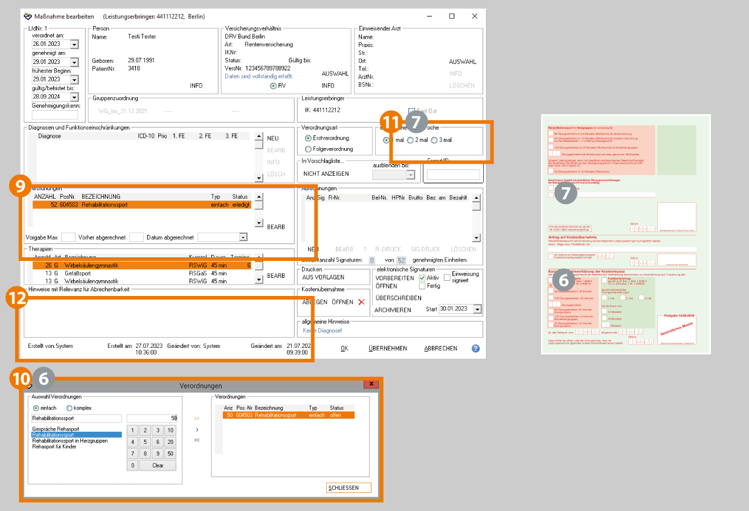Open the Start date dropdown for signatures

[477, 309]
